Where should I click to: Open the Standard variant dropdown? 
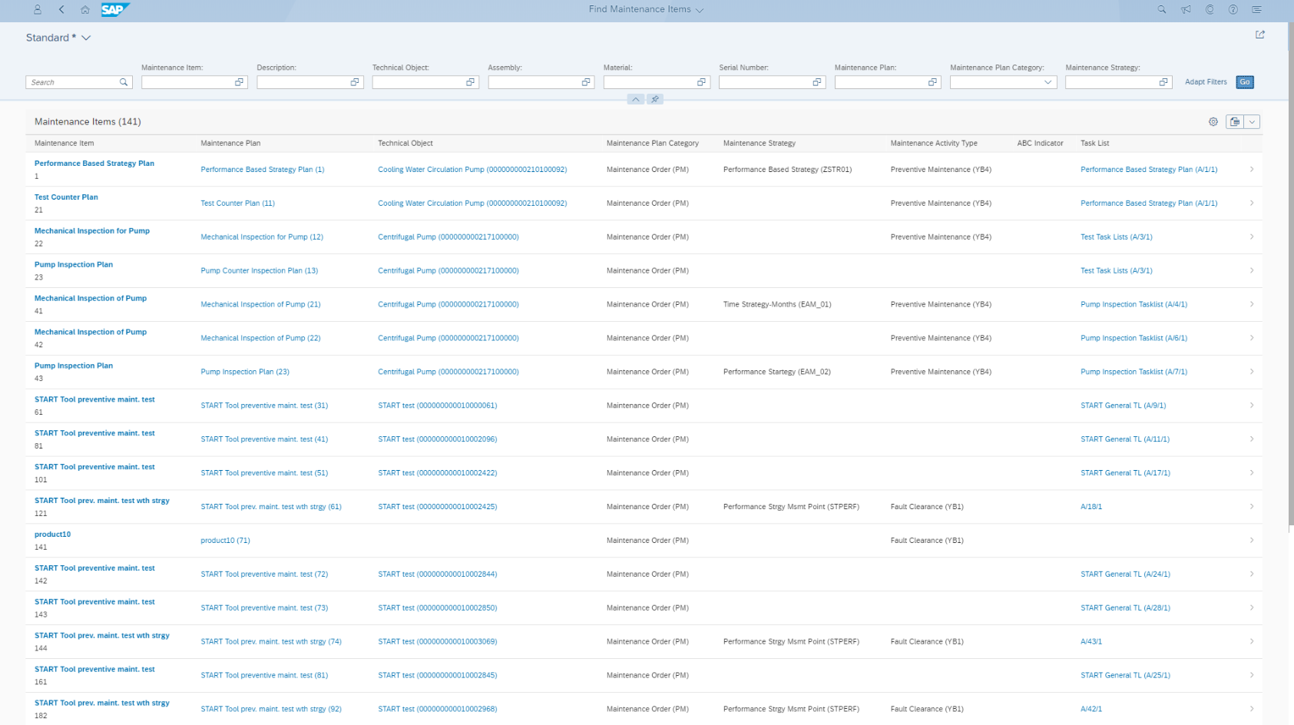tap(86, 38)
